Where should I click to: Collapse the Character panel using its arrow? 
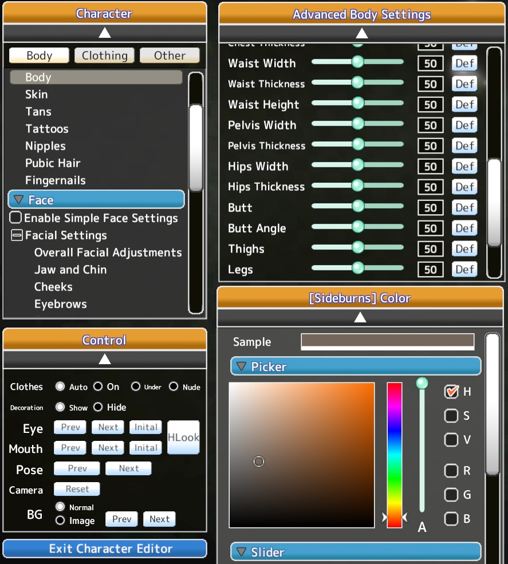[x=104, y=33]
